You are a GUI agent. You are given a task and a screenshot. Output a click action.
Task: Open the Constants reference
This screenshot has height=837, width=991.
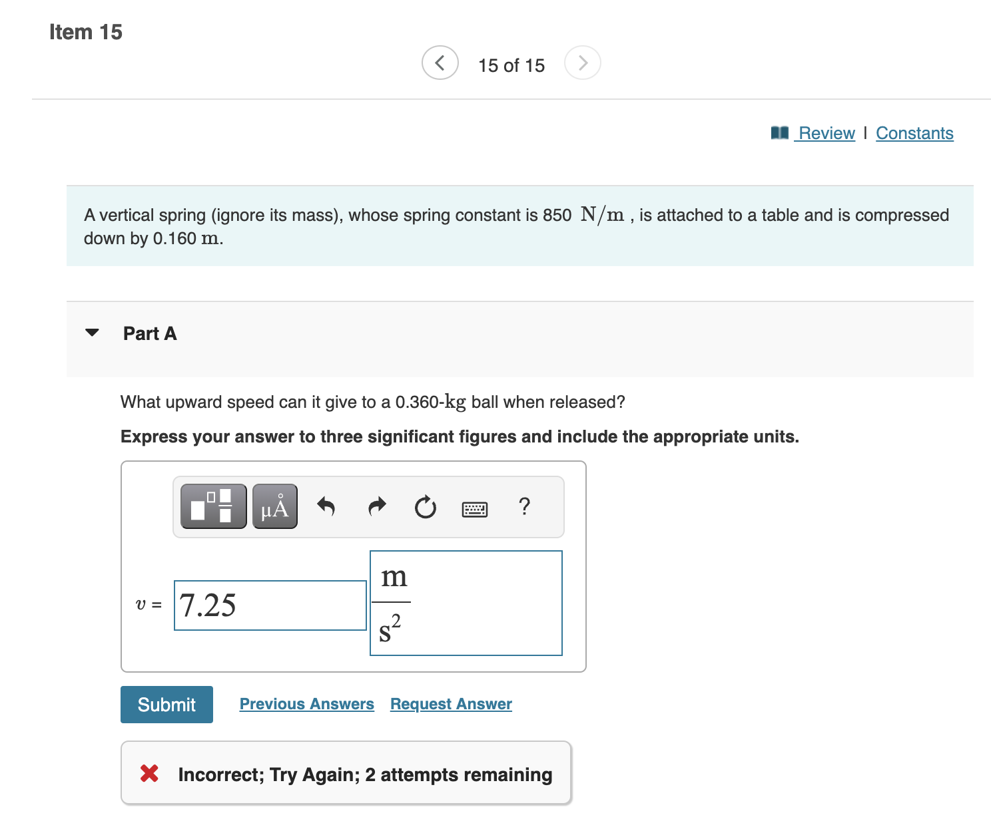[x=914, y=133]
